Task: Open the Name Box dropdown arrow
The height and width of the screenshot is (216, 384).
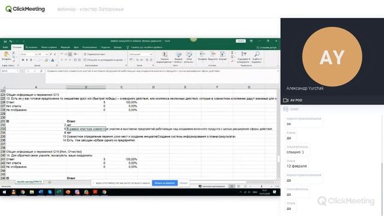Action: (x=17, y=71)
